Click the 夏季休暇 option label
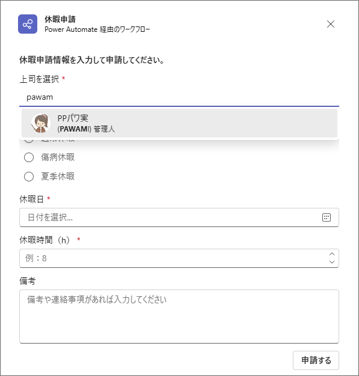The image size is (359, 376). coord(58,177)
